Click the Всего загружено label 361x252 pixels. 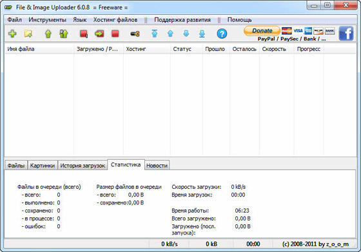(193, 218)
